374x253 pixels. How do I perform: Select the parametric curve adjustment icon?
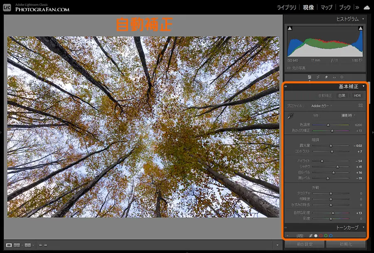click(x=310, y=236)
